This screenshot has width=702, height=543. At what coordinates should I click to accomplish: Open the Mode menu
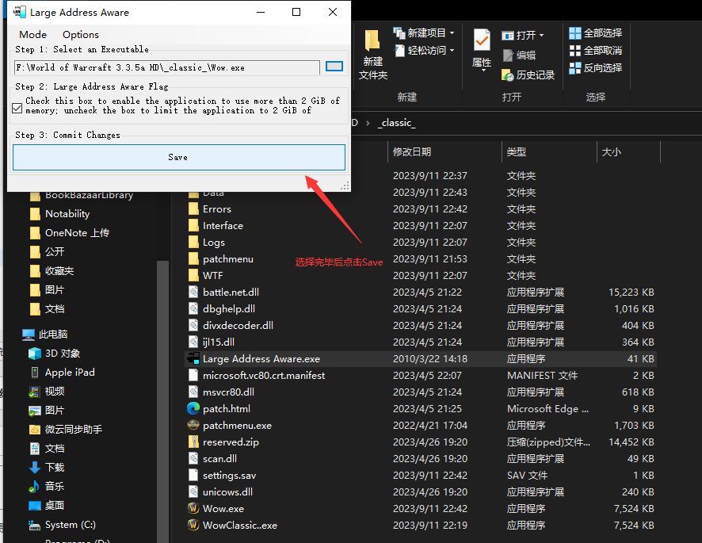[32, 35]
